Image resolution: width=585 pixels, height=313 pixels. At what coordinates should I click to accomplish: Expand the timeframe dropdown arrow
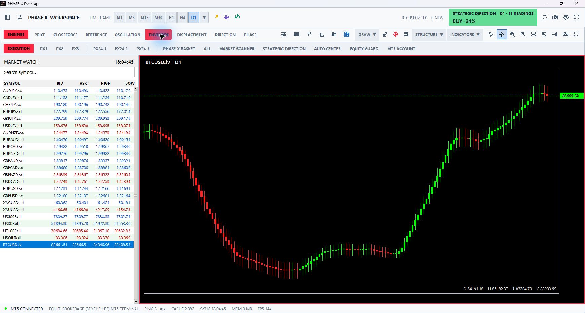[204, 18]
